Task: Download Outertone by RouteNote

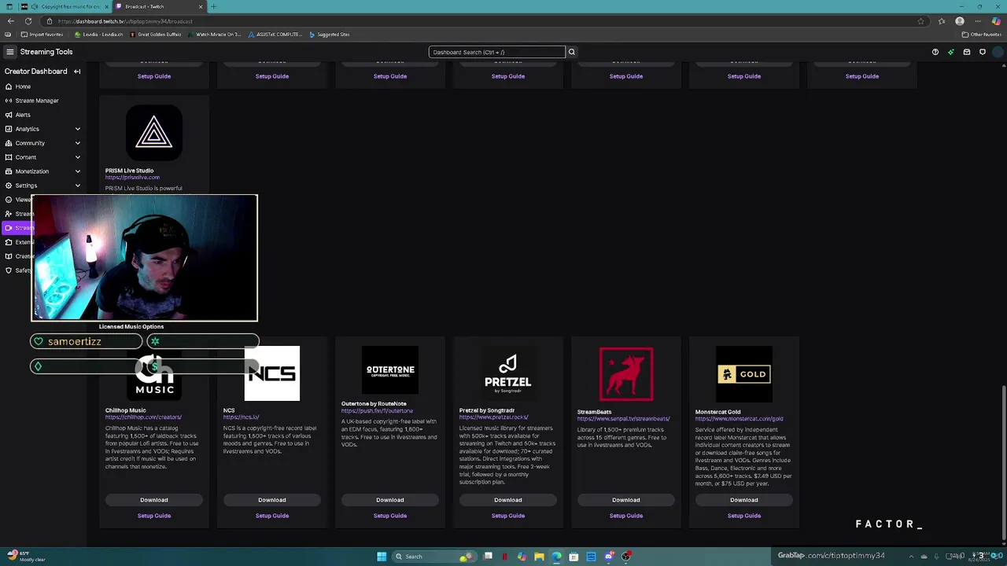Action: pyautogui.click(x=390, y=500)
